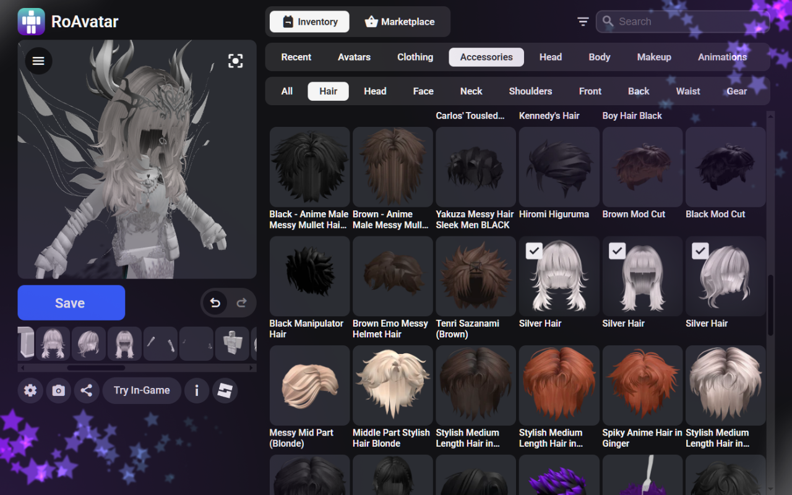Equip Messy Mid Part (Blonde) hair
The height and width of the screenshot is (495, 792).
point(309,385)
